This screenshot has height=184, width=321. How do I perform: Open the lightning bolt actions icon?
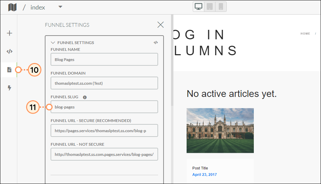point(10,88)
